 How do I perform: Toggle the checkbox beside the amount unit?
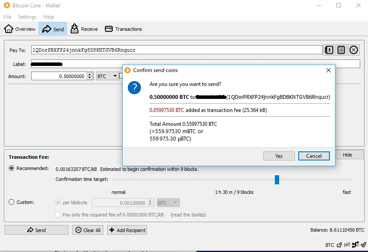[121, 76]
